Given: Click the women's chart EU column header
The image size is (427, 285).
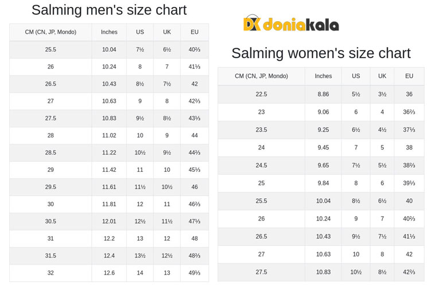Looking at the screenshot, I should 409,76.
